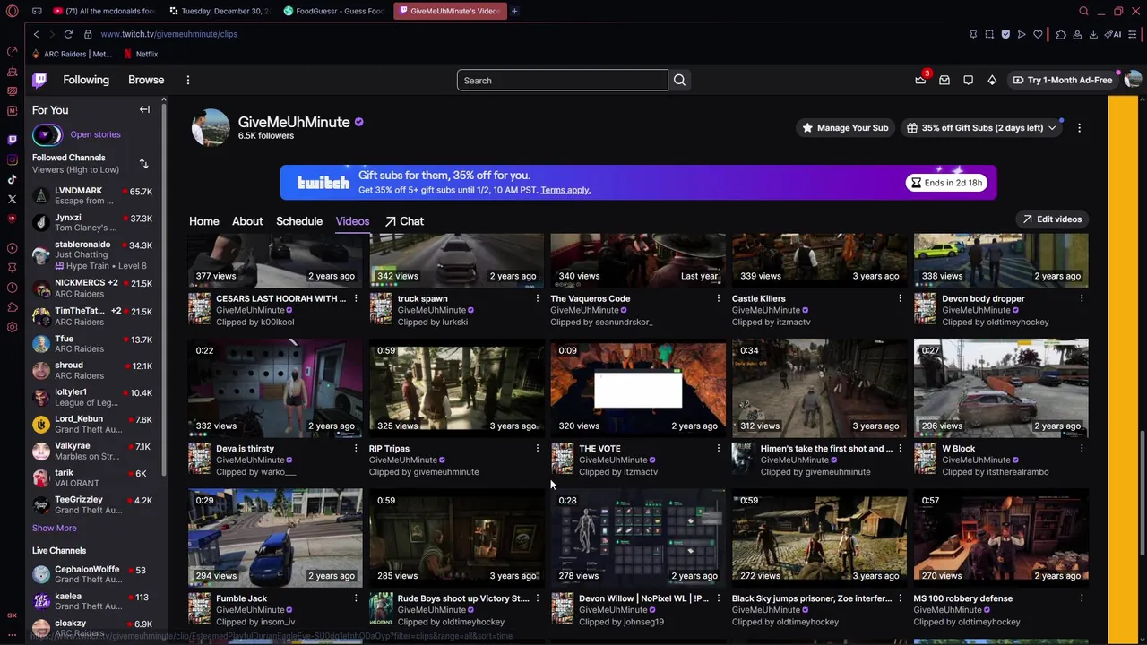
Task: Open the Instagram sidebar shortcut
Action: (12, 159)
